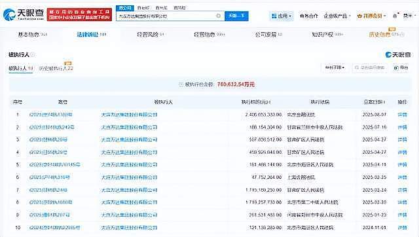Open company name link in row 3
This screenshot has width=419, height=237.
coord(129,139)
